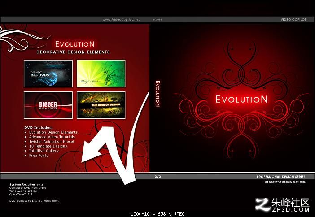Click the small 'PC/Mac' label in top bar

(x=157, y=20)
